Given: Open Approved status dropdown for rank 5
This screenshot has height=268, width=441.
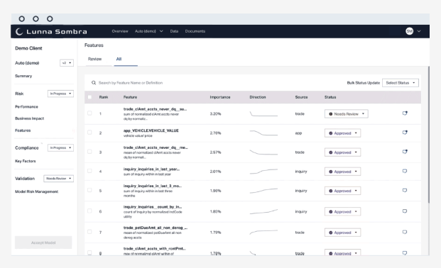Looking at the screenshot, I should click(x=342, y=191).
